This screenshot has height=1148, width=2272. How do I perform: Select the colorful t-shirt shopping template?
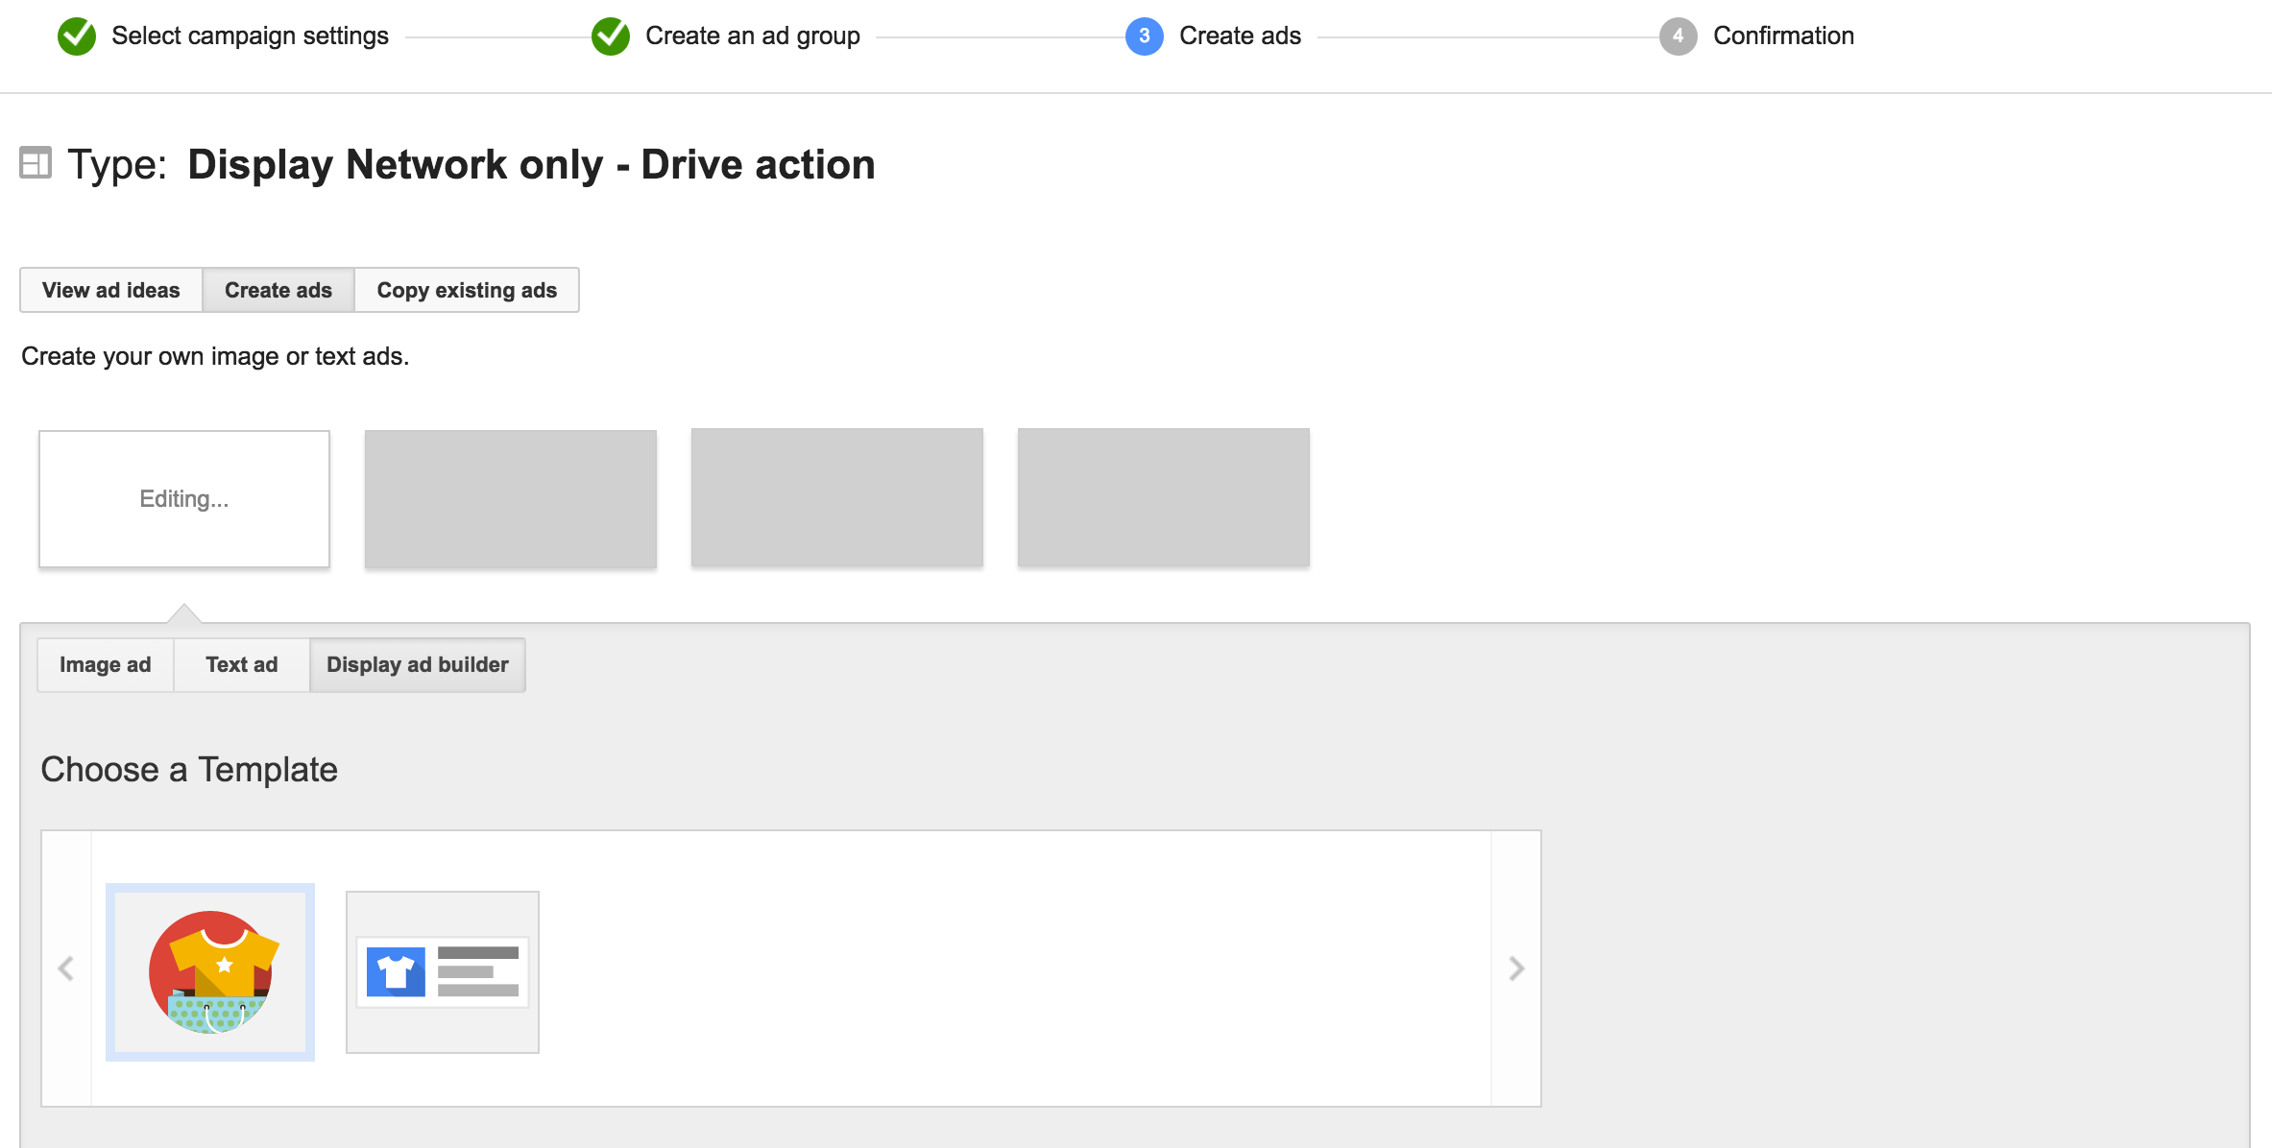[210, 971]
